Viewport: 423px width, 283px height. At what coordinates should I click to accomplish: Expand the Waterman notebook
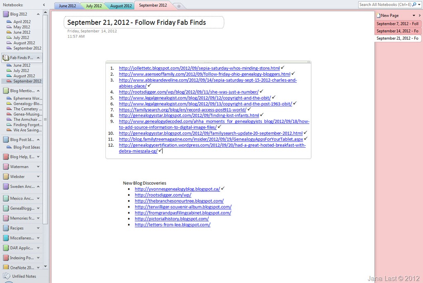tap(38, 167)
